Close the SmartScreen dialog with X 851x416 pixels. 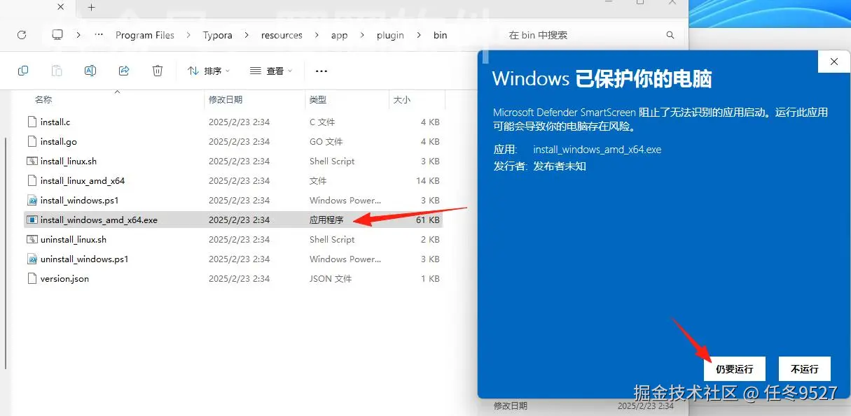[834, 62]
